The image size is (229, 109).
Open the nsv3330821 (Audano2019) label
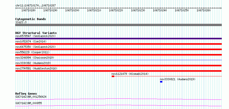tap(178, 79)
